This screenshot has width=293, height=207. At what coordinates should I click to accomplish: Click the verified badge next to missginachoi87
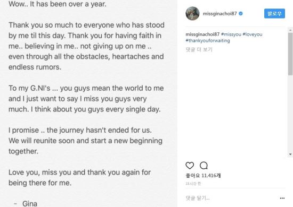pos(241,13)
